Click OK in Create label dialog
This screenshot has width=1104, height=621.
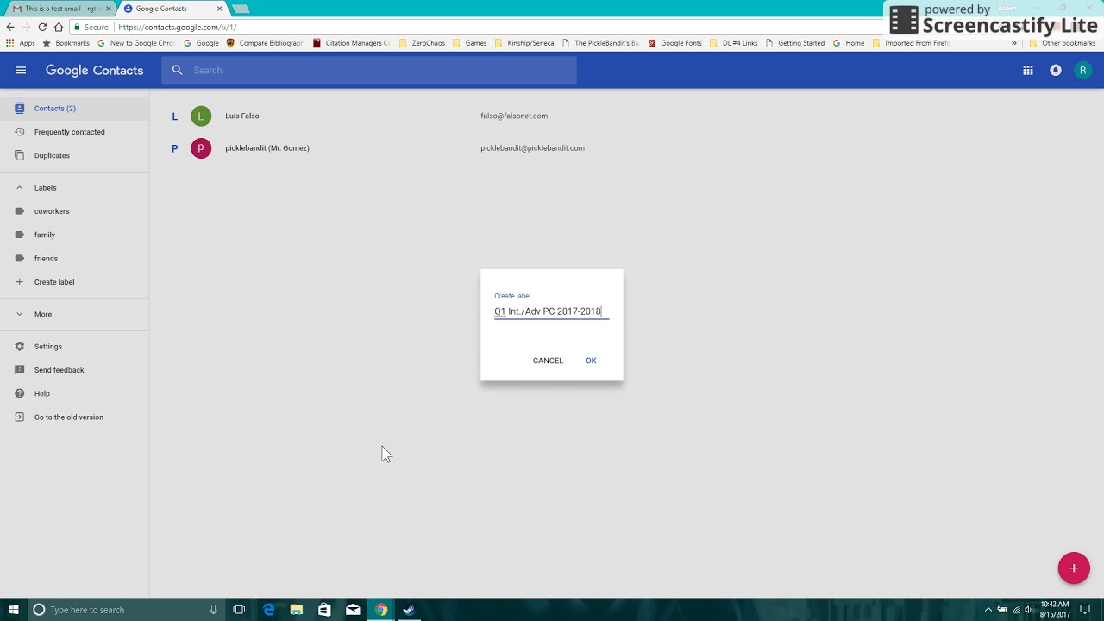[x=591, y=361]
